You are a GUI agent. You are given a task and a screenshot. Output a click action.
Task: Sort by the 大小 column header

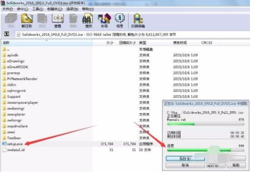(x=110, y=43)
